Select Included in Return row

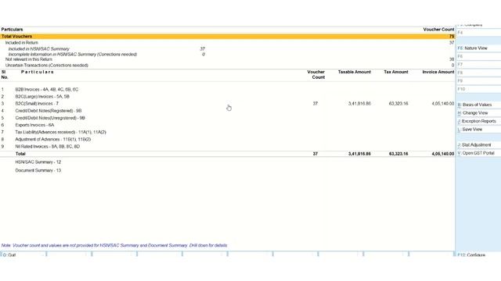[228, 43]
